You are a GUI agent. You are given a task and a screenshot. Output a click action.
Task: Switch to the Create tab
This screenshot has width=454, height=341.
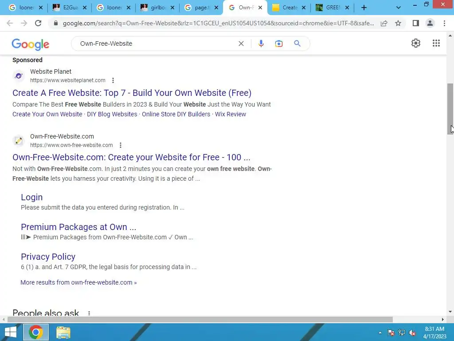point(289,8)
